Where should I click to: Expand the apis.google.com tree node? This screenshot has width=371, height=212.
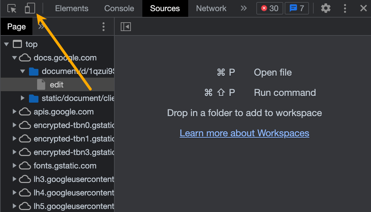point(14,111)
